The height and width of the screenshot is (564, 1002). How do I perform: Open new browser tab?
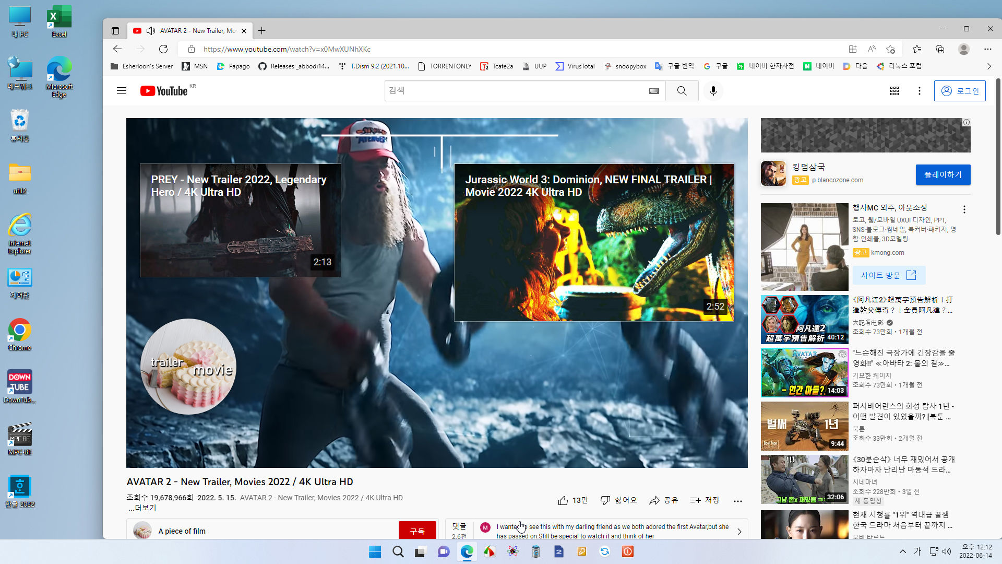[262, 31]
